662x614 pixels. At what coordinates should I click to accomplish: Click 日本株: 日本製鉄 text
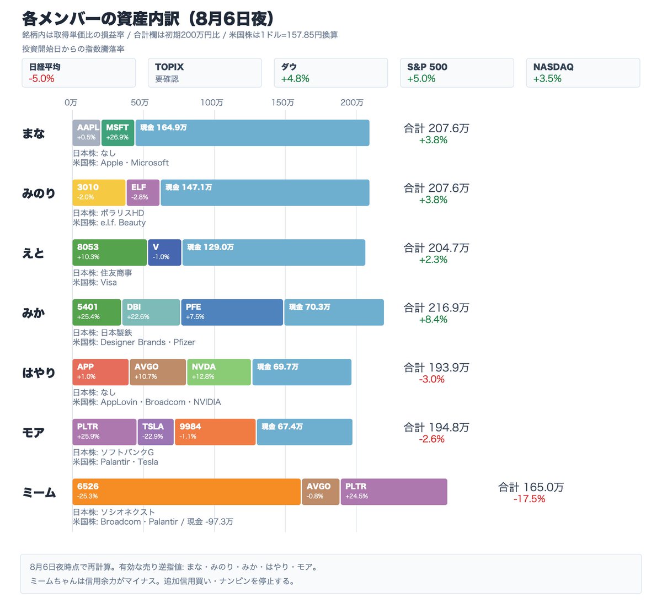(x=103, y=333)
